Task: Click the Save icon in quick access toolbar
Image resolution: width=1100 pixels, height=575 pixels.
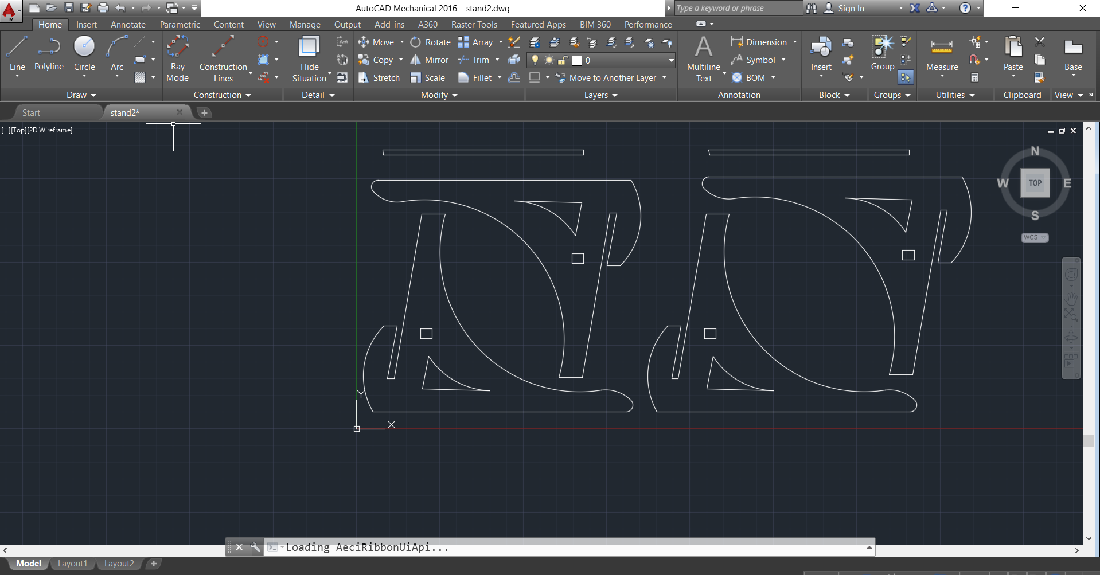Action: 69,8
